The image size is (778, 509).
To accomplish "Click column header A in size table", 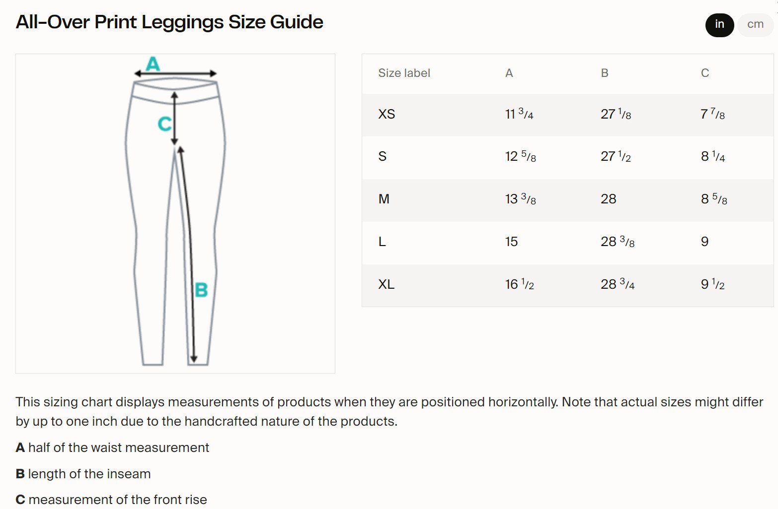I will tap(509, 73).
